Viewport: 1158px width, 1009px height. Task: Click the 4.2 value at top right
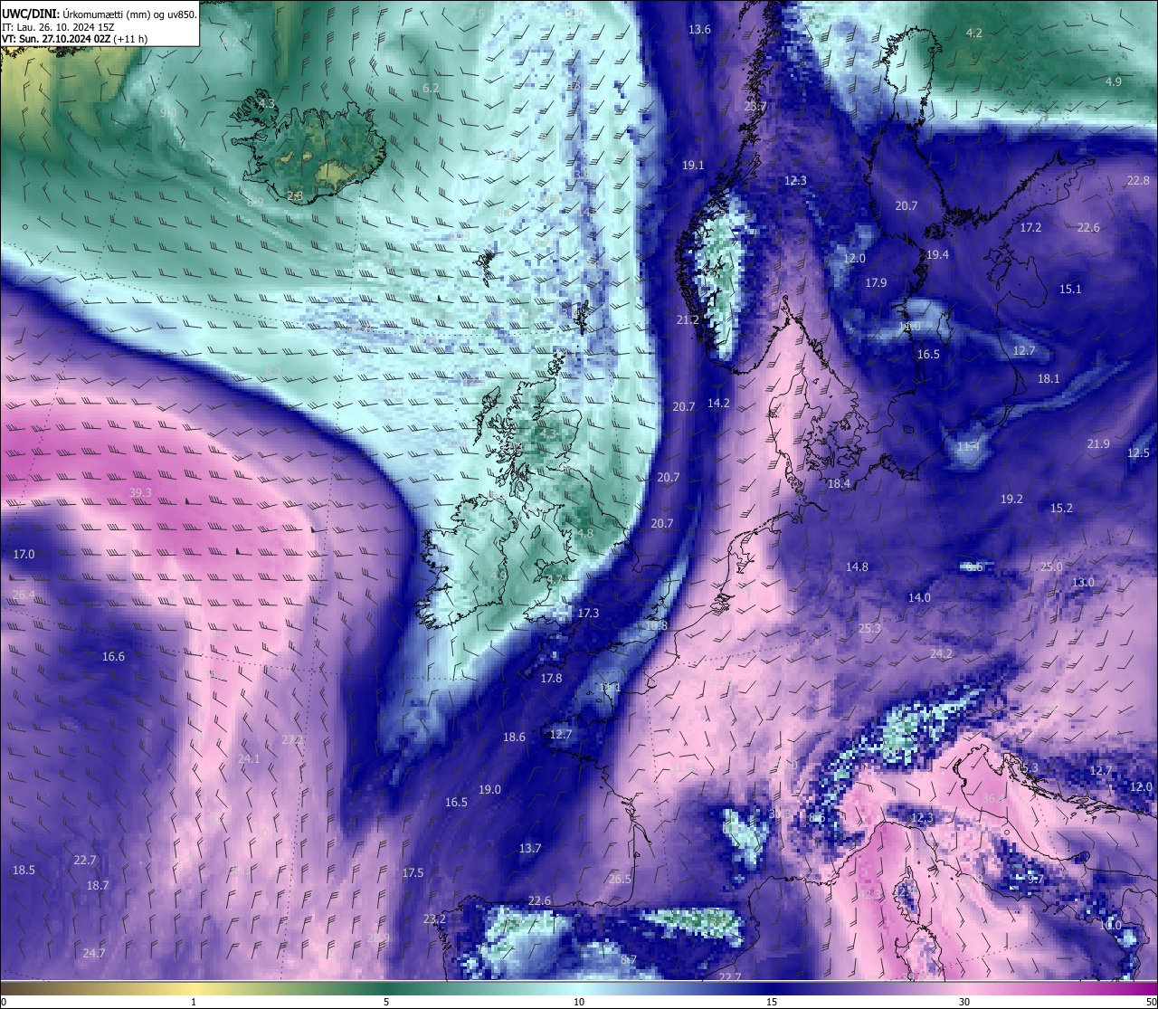pos(974,33)
